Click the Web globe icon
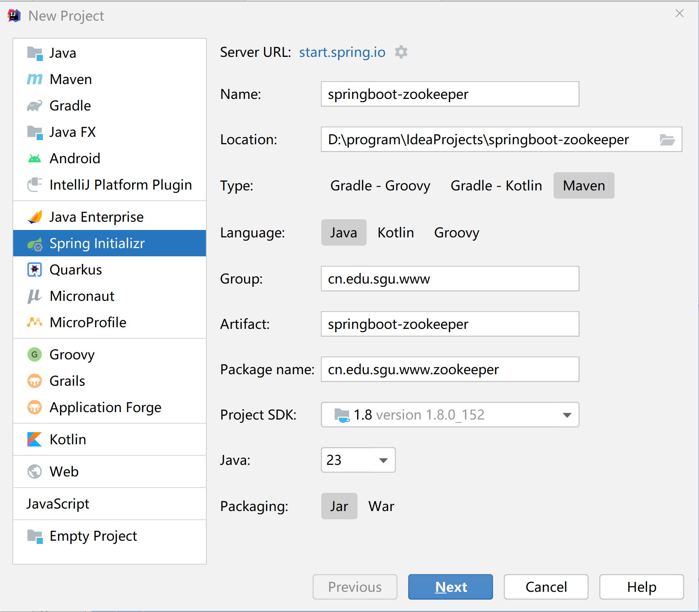 pos(35,471)
